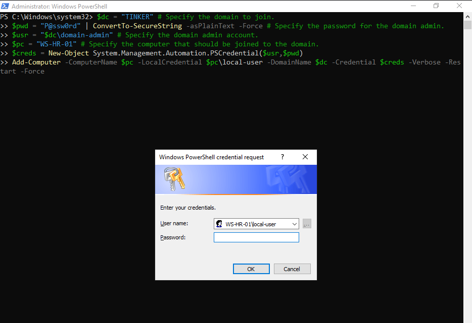472x323 pixels.
Task: Click the user avatar icon beside WS-HR-01\local-user
Action: tap(219, 224)
